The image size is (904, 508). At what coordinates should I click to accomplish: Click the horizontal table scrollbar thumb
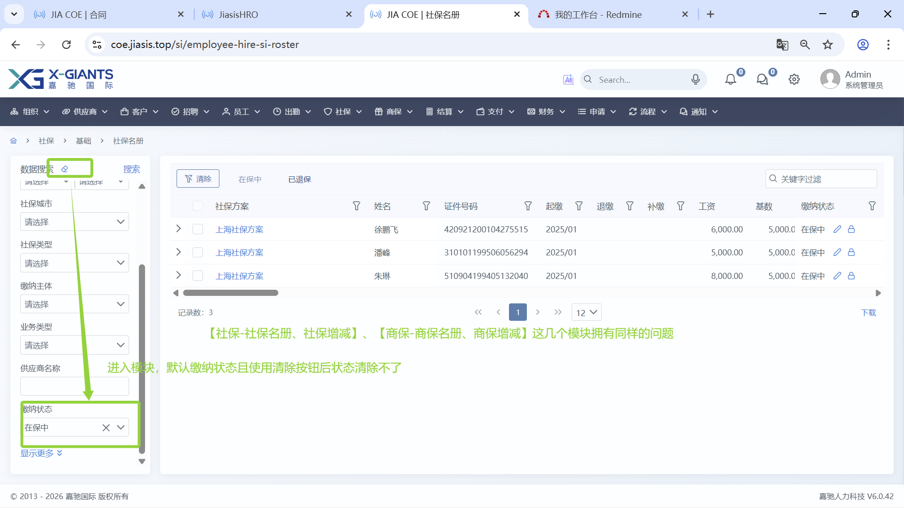click(x=231, y=293)
